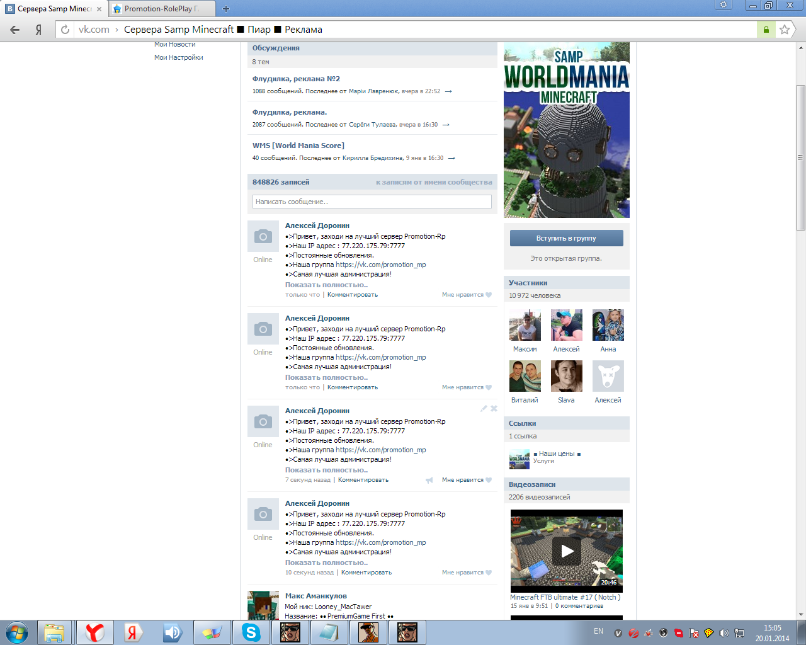Go back with the browser back arrow

coord(15,30)
